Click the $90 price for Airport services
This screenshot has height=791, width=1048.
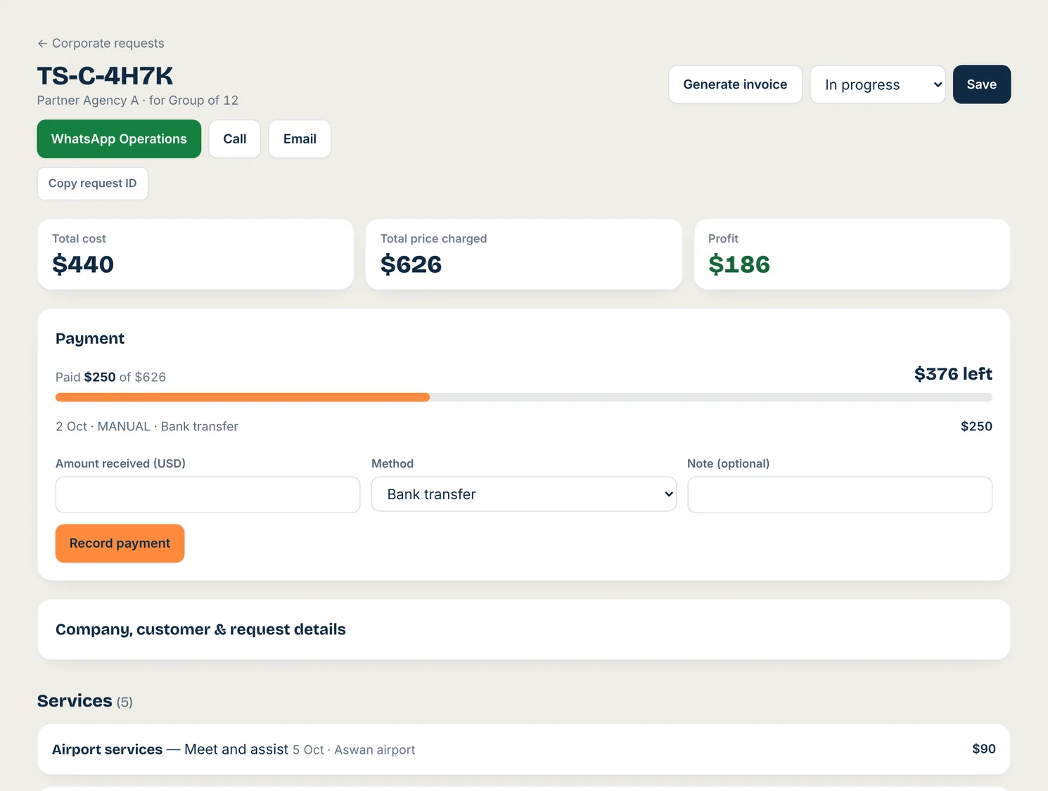click(x=984, y=749)
